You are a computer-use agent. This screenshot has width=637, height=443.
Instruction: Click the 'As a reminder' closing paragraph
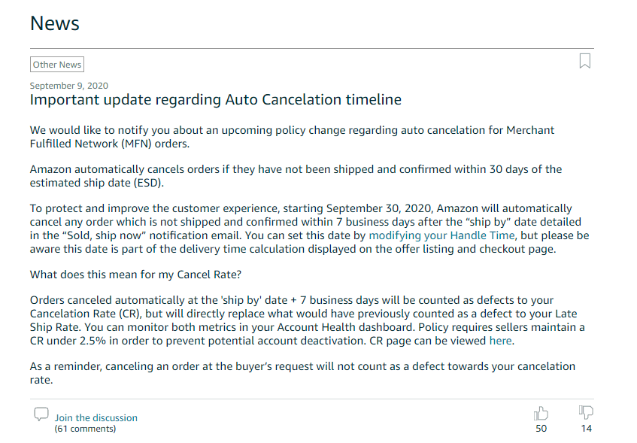pyautogui.click(x=302, y=373)
